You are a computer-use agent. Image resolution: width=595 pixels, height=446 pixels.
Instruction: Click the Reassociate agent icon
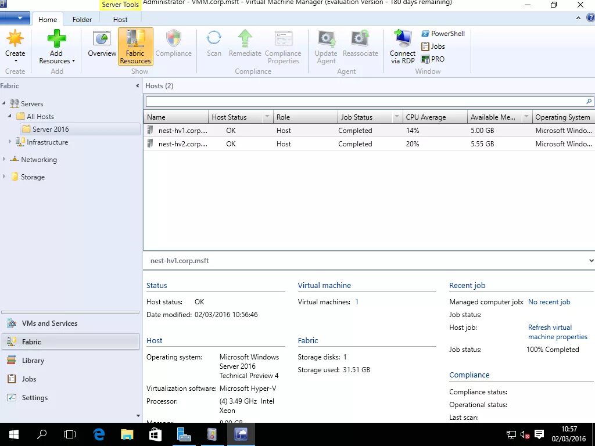pyautogui.click(x=360, y=39)
